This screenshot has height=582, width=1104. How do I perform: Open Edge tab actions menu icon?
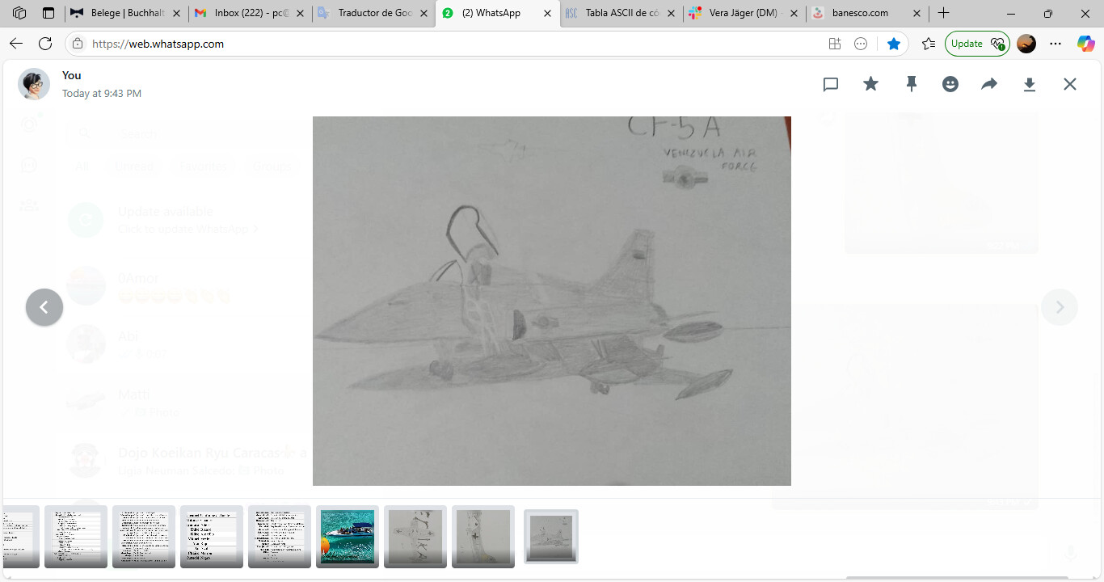click(x=48, y=13)
